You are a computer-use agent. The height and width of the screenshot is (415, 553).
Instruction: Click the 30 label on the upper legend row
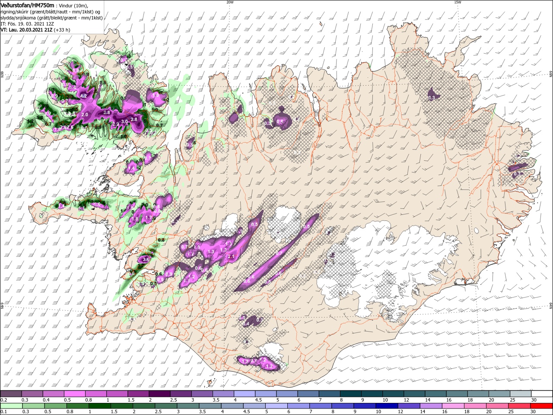coord(534,400)
